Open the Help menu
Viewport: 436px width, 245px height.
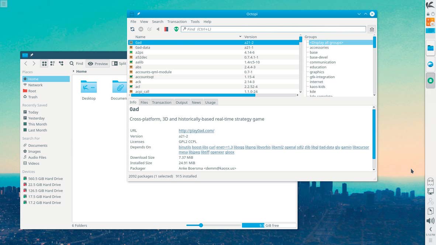pyautogui.click(x=207, y=22)
